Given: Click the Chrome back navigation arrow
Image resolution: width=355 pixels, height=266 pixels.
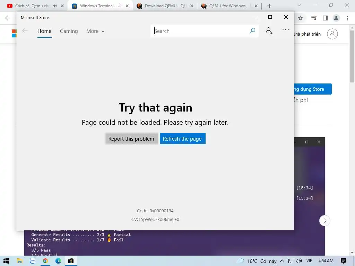Looking at the screenshot, I should [8, 18].
